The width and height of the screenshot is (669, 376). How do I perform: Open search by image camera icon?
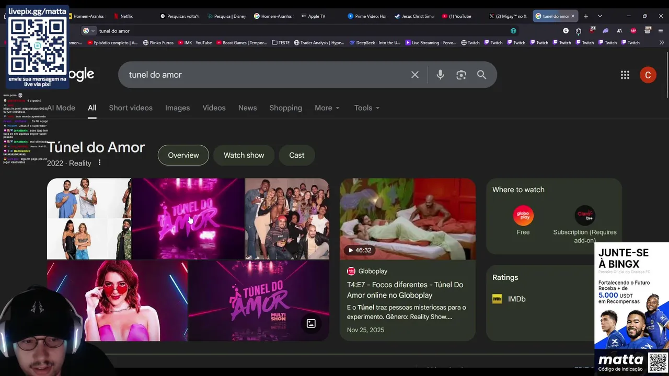[x=461, y=75]
